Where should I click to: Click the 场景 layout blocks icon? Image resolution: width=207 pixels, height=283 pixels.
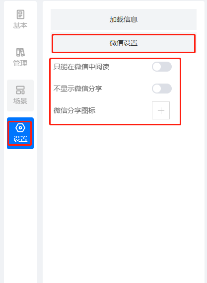20,90
